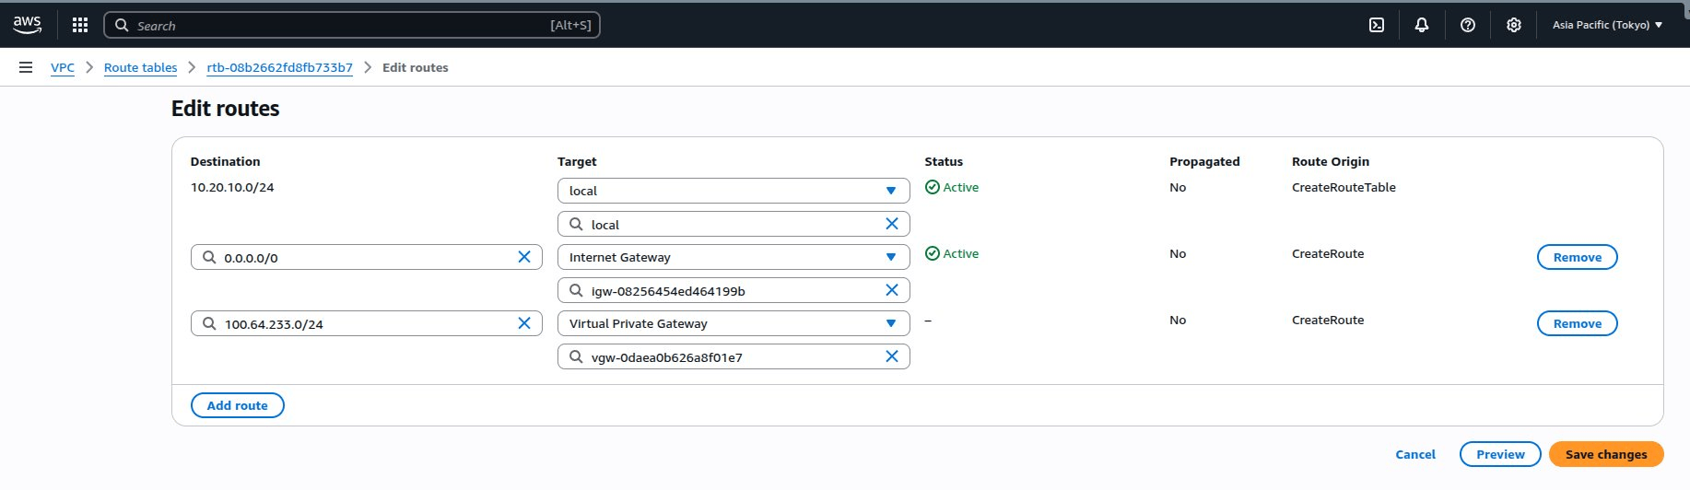Remove the 100.64.233.0/24 route
The height and width of the screenshot is (490, 1690).
(x=1577, y=323)
